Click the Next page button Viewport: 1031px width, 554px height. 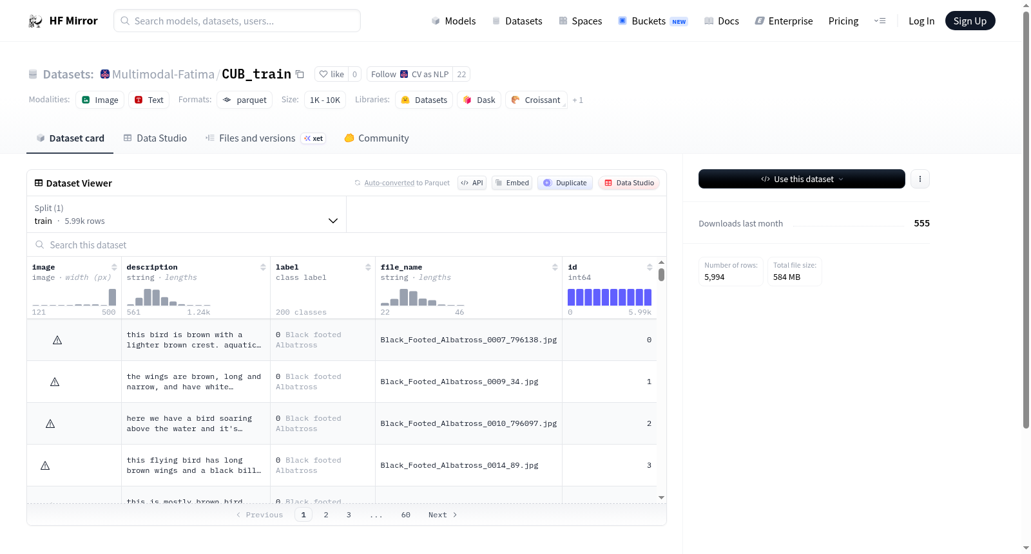[x=443, y=515]
